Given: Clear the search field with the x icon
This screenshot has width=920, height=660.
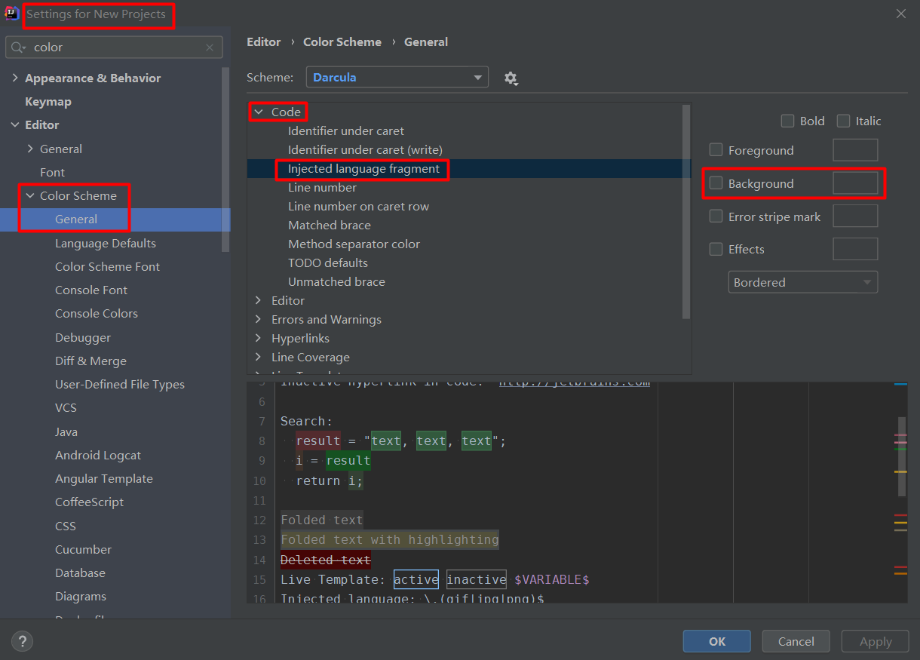Looking at the screenshot, I should coord(210,48).
